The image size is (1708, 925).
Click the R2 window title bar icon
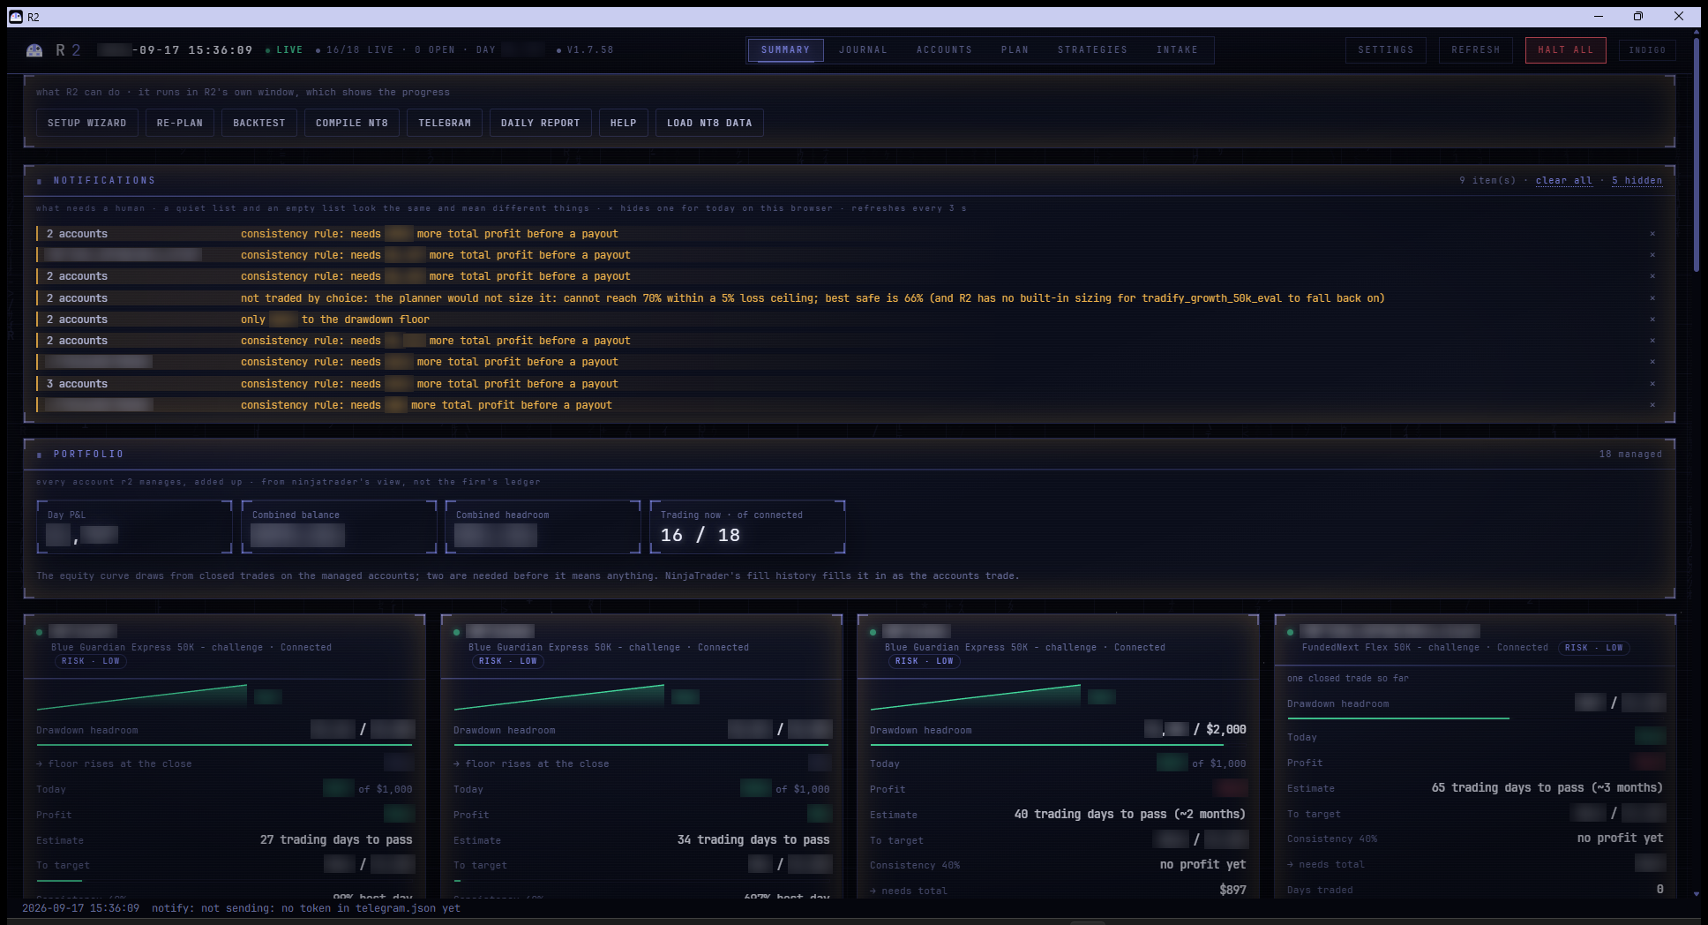16,17
